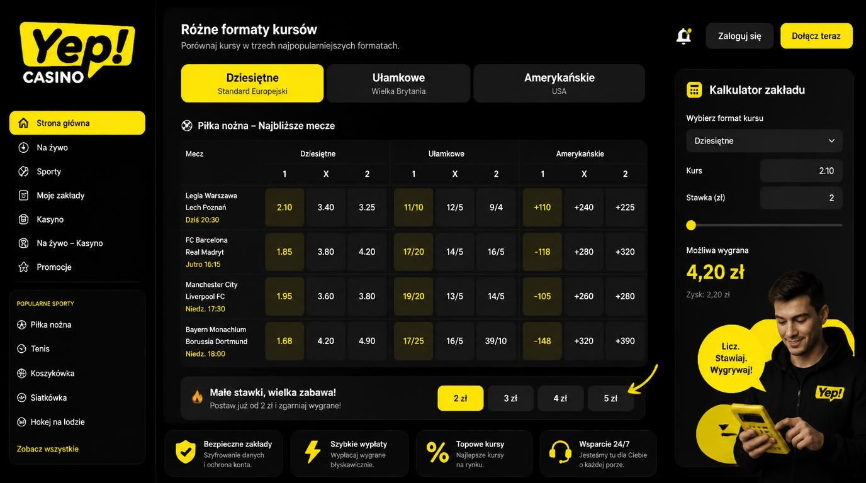Switch to the Amerykańskie format tab
This screenshot has width=866, height=483.
click(x=560, y=83)
